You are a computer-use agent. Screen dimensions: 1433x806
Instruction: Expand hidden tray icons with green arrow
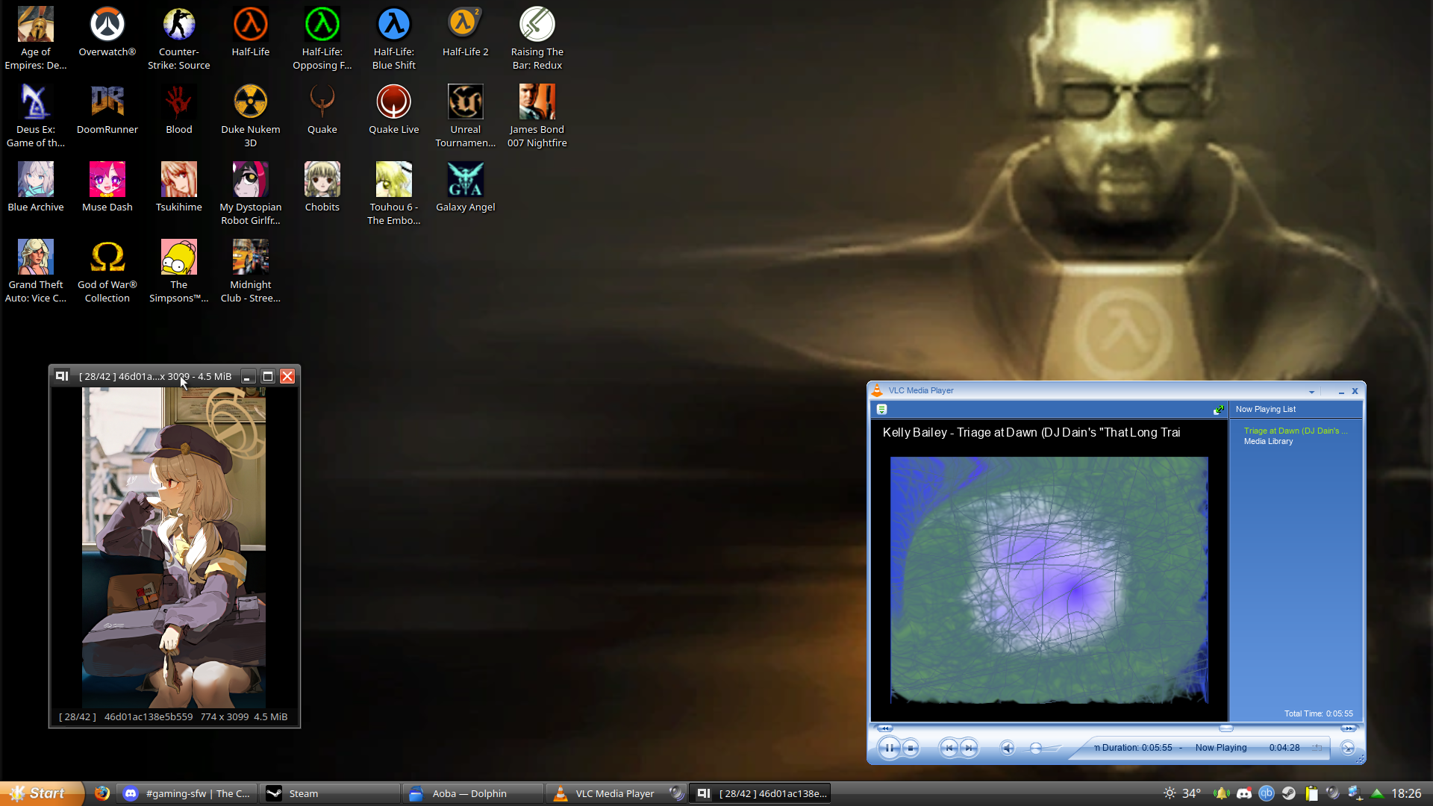pyautogui.click(x=1378, y=793)
